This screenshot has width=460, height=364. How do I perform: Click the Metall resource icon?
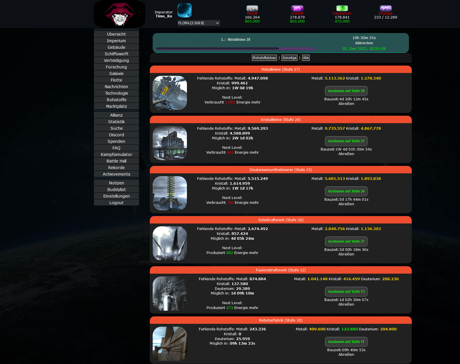tap(252, 8)
